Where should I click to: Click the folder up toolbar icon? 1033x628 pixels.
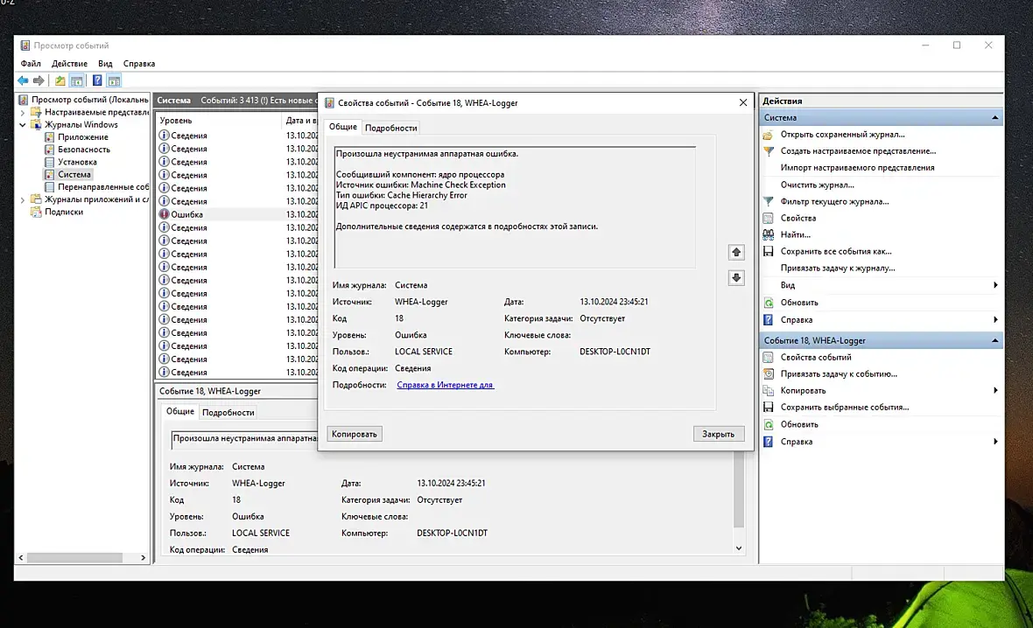tap(60, 80)
